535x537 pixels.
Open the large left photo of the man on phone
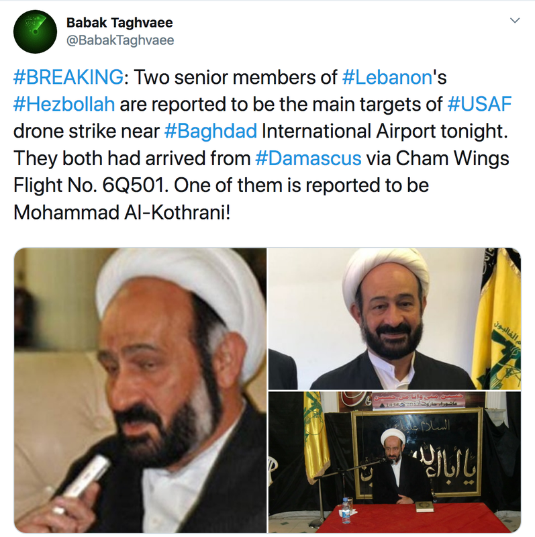pos(140,390)
